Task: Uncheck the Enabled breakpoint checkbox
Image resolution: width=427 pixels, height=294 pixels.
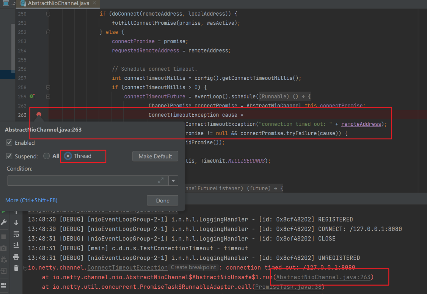Action: 9,143
